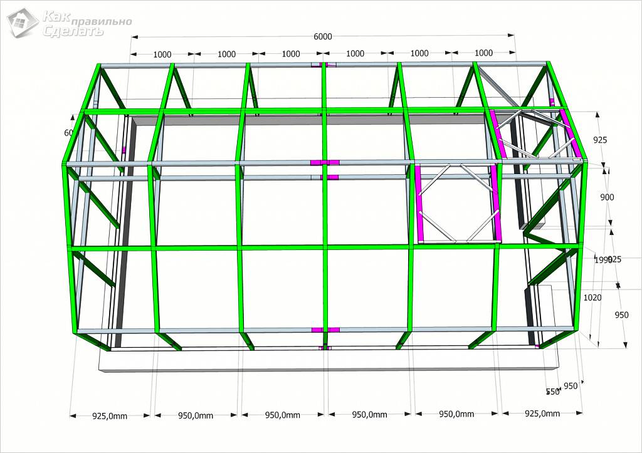Select the magenta-framed roof vent window
The height and width of the screenshot is (453, 642).
tap(533, 135)
